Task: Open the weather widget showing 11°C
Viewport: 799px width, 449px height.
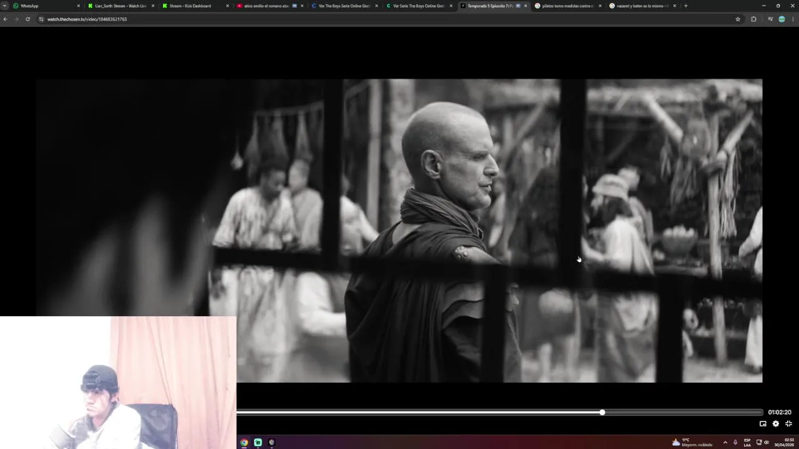Action: coord(692,442)
